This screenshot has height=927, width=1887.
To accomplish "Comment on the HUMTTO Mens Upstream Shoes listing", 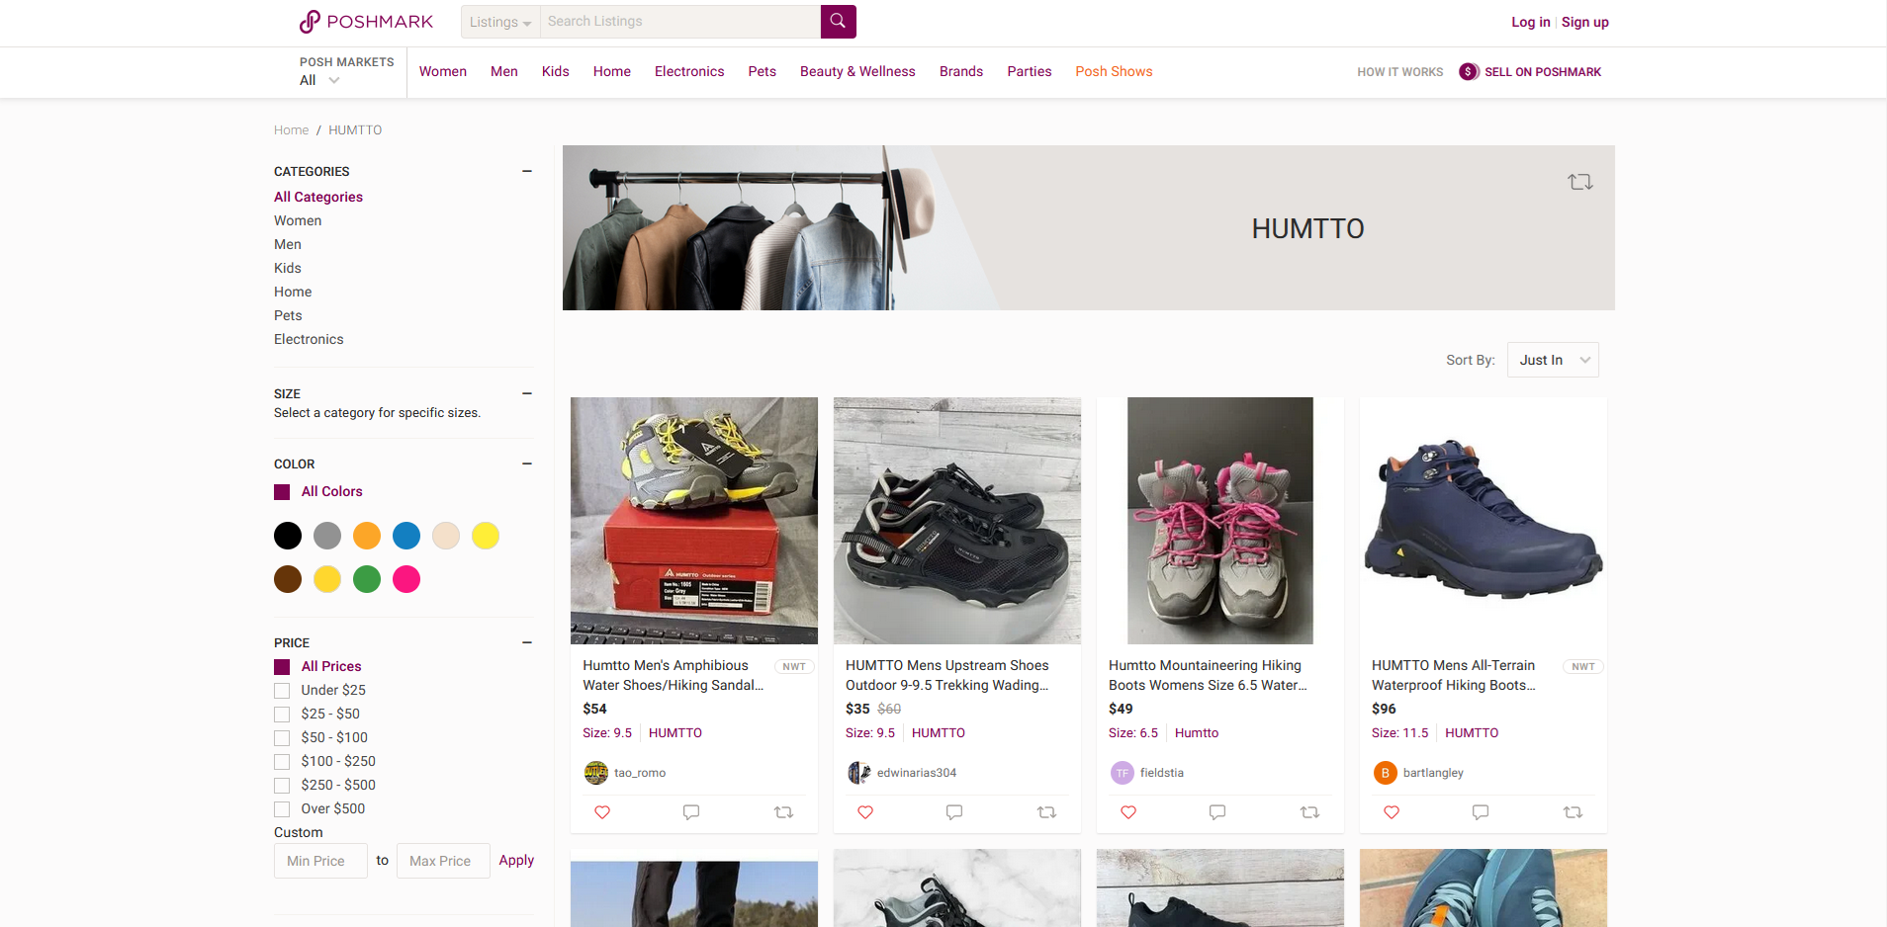I will point(954,812).
